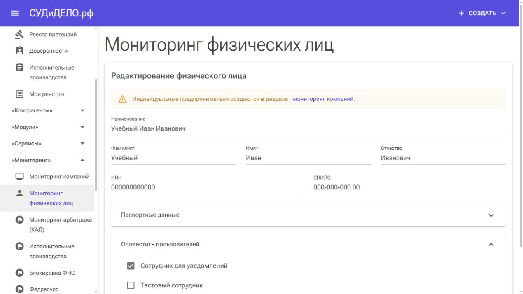
Task: Edit the Фамилия field with Учебный
Action: (173, 158)
